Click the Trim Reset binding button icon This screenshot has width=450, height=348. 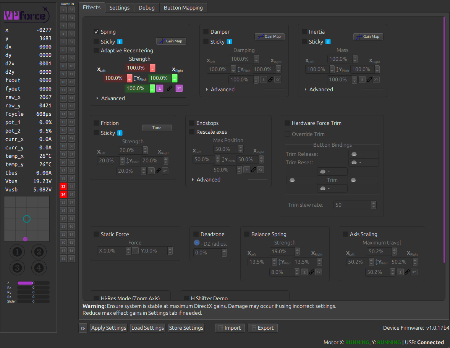(x=354, y=162)
